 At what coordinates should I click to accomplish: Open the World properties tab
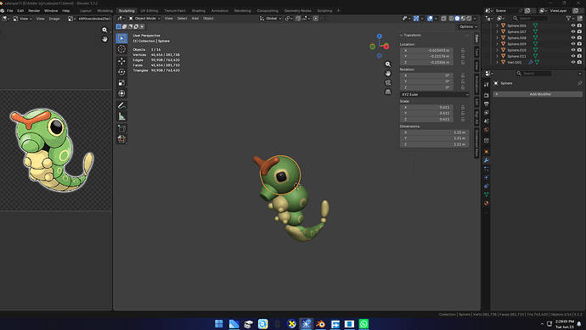[487, 130]
